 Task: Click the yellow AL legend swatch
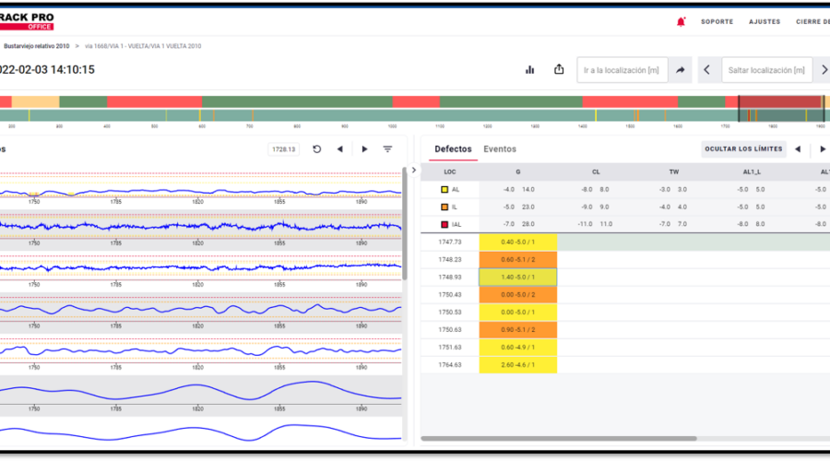[444, 189]
